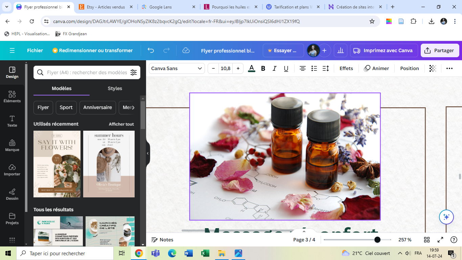Check the cloud save status icon
Viewport: 462px width, 260px height.
pyautogui.click(x=186, y=50)
